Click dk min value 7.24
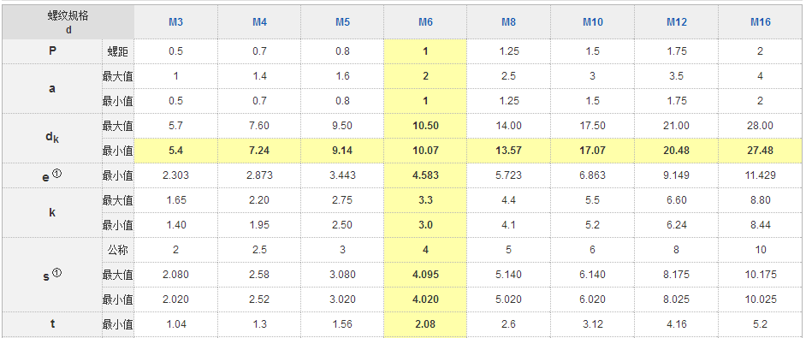Screen dimensions: 806x338 click(x=259, y=151)
